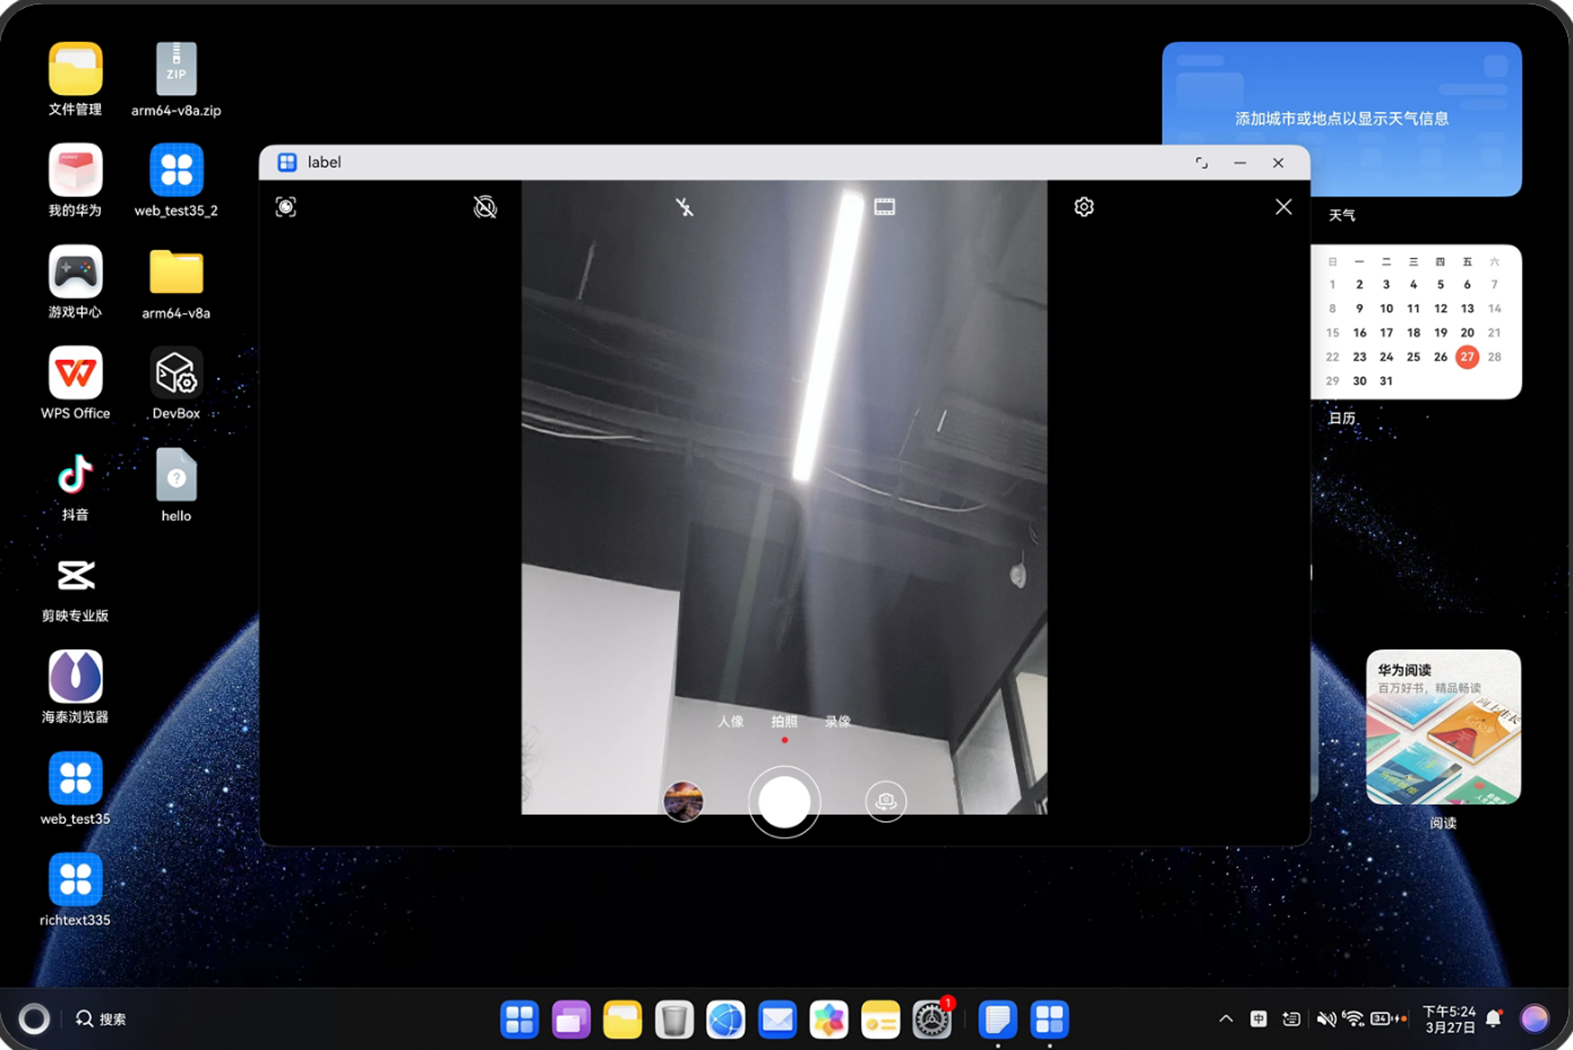Launch 抖音 from desktop
1573x1050 pixels.
pyautogui.click(x=75, y=484)
